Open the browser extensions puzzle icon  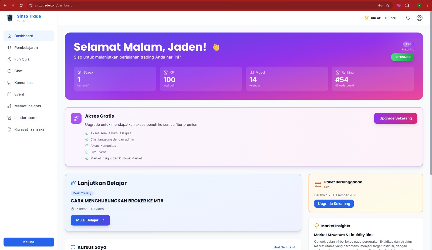click(x=407, y=5)
